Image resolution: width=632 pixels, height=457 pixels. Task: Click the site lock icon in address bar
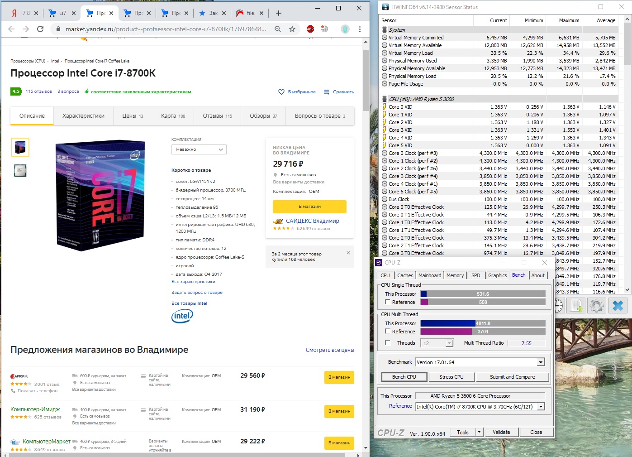[x=58, y=29]
